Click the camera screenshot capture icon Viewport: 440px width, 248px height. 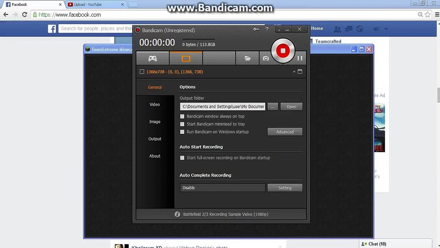(266, 59)
